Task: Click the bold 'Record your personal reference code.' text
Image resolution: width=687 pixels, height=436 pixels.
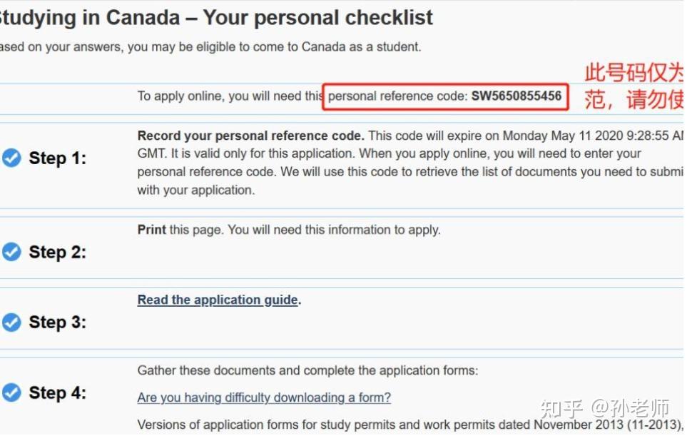Action: (x=250, y=136)
